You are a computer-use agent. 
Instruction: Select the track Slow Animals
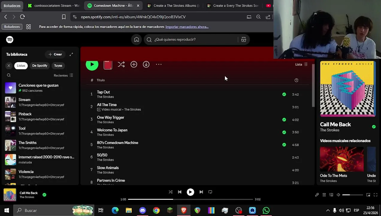pyautogui.click(x=108, y=168)
